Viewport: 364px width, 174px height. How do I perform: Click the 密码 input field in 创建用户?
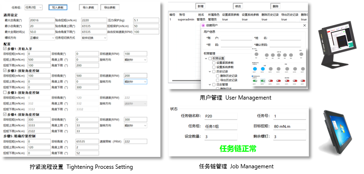(x=236, y=45)
